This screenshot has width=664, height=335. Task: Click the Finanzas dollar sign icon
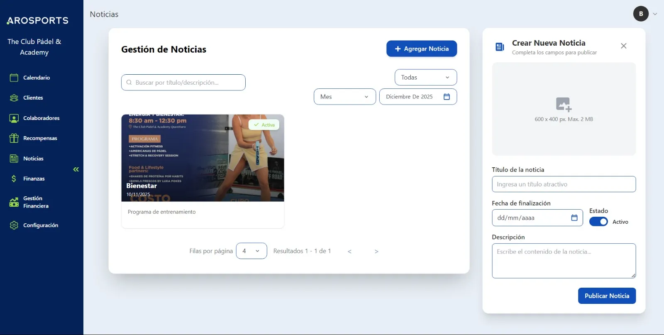point(14,179)
